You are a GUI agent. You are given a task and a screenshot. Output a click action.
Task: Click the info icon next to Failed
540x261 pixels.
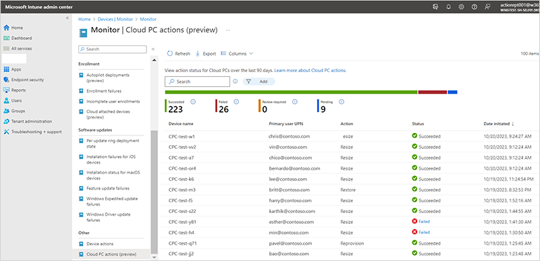coord(236,102)
